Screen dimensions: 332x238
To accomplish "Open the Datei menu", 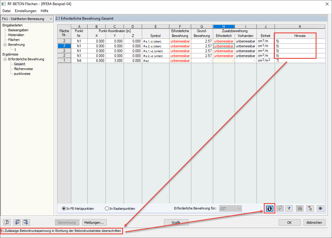I will pyautogui.click(x=7, y=11).
